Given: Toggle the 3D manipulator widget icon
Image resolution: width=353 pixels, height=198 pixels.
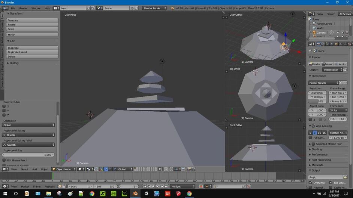Looking at the screenshot, I should click(x=101, y=169).
